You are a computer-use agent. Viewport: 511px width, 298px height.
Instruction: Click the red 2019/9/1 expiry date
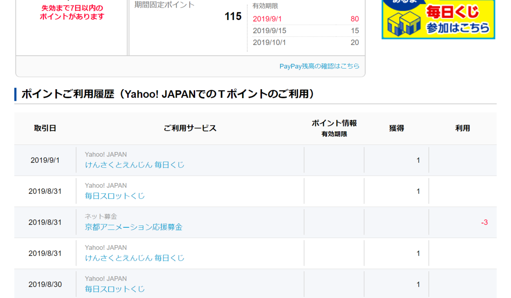[x=267, y=19]
